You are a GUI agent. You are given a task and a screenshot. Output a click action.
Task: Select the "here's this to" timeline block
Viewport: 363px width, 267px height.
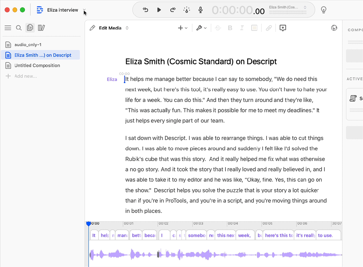279,235
